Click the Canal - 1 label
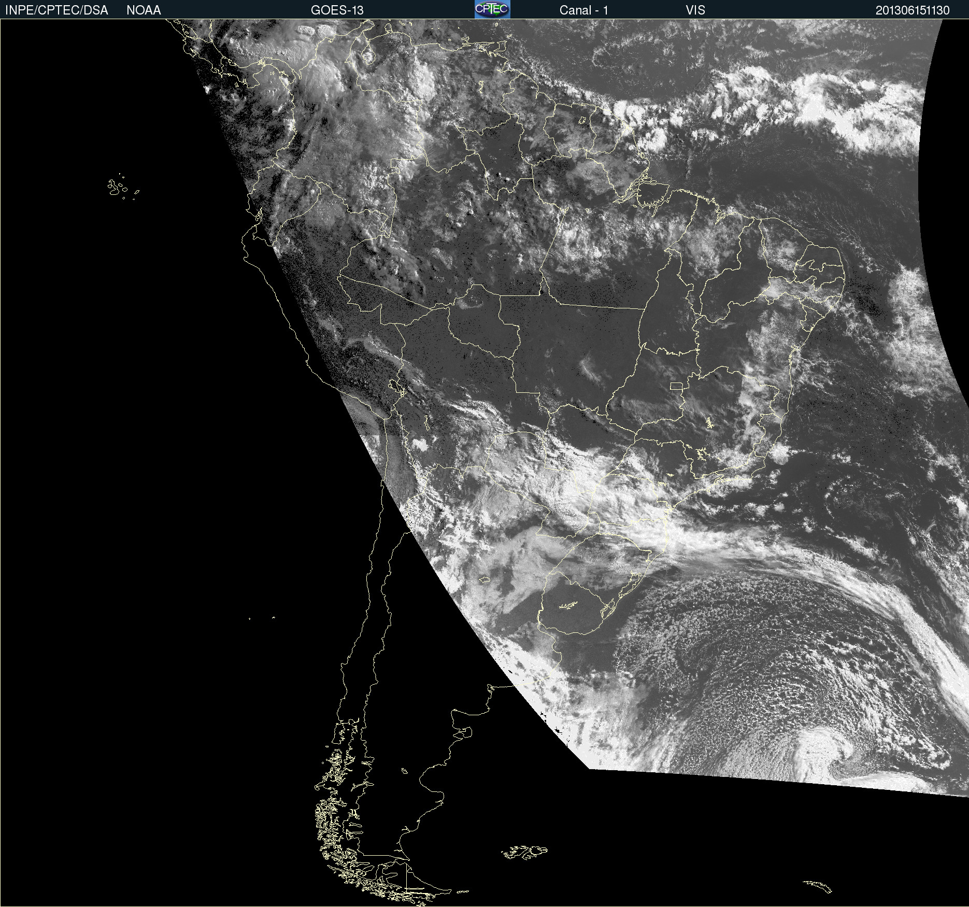 (x=584, y=10)
